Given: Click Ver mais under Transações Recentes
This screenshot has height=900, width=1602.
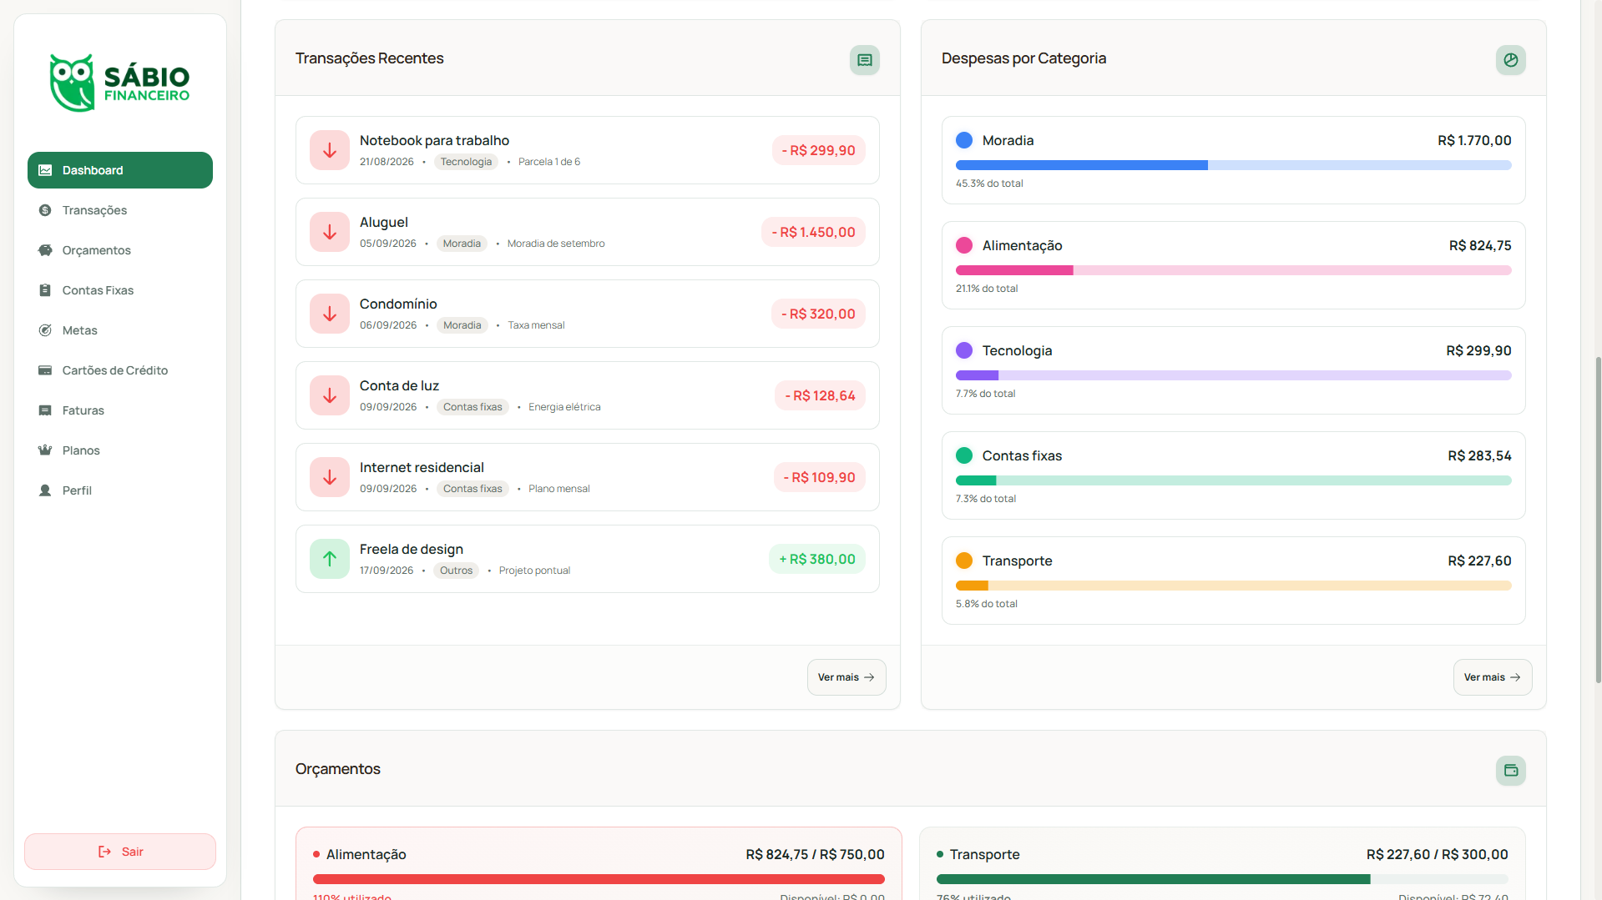Looking at the screenshot, I should point(846,677).
